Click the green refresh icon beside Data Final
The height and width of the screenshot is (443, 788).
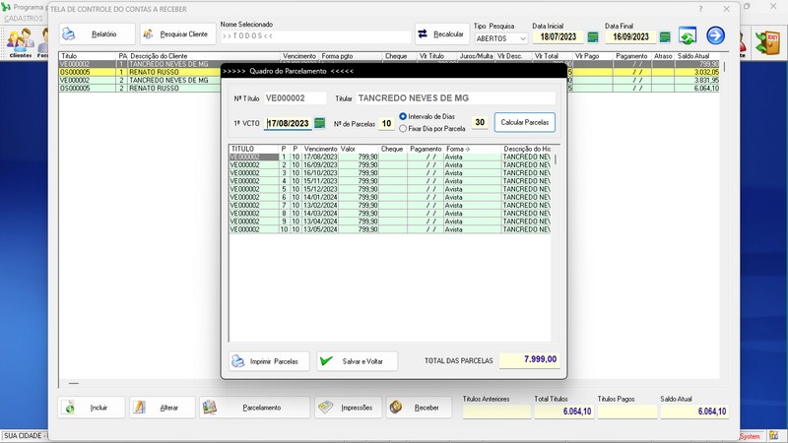(x=688, y=36)
